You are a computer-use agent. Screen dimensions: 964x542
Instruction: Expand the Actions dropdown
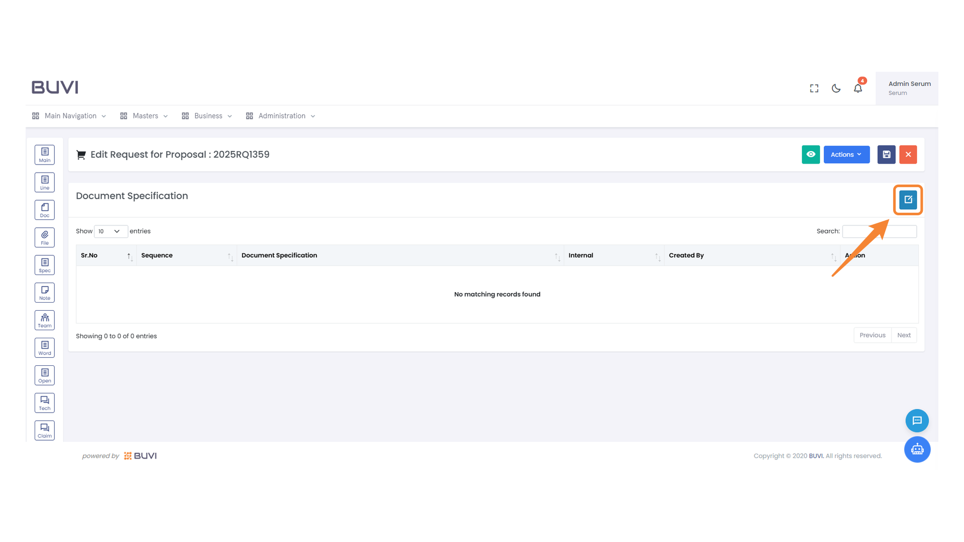[846, 155]
